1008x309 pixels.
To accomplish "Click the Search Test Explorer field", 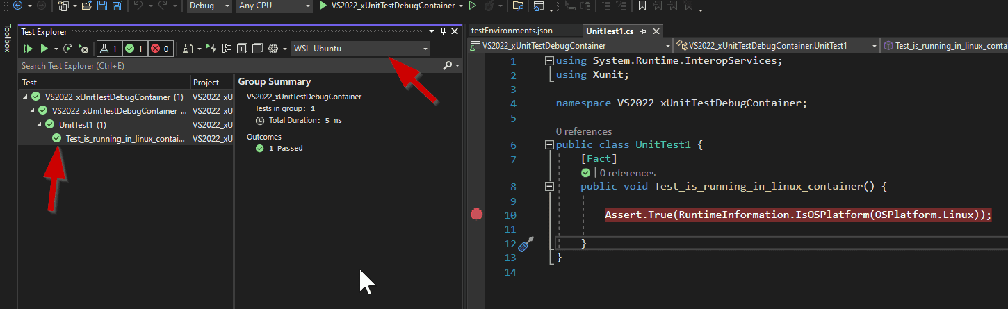I will pos(229,66).
